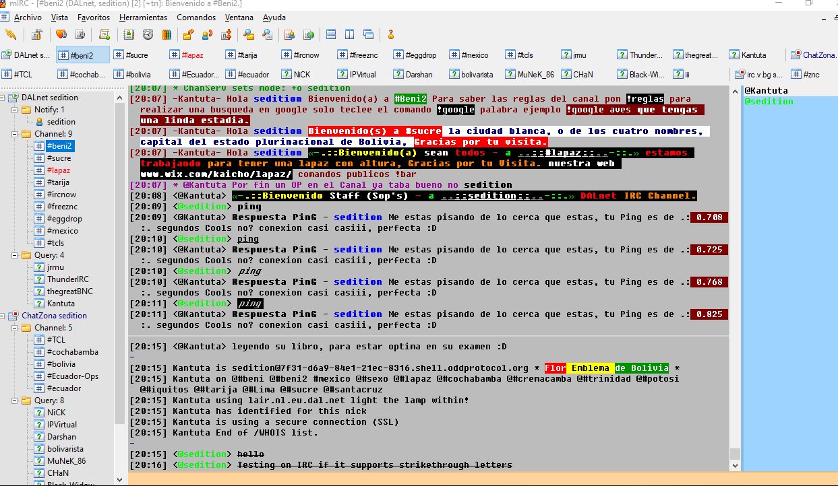Open the Colors toolbar icon
The height and width of the screenshot is (486, 838).
[165, 34]
